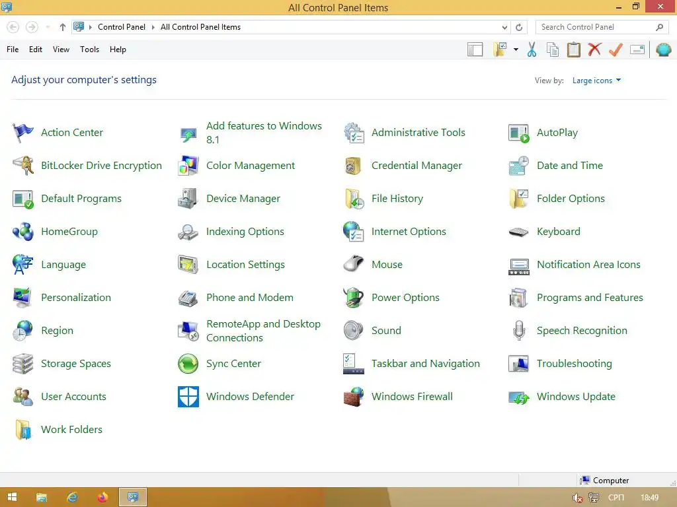Click the HomeGroup spheres icon
677x507 pixels.
(x=23, y=232)
